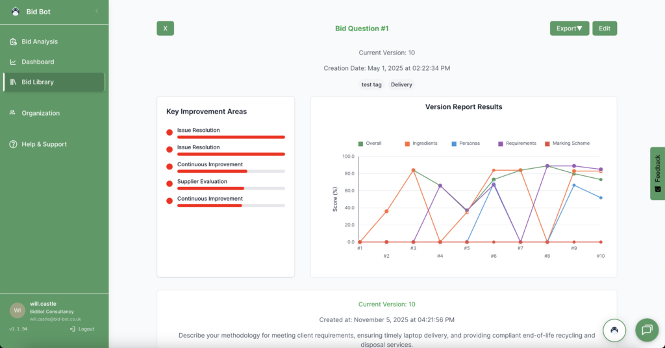Log out using the Logout link
The width and height of the screenshot is (665, 348).
tap(82, 329)
